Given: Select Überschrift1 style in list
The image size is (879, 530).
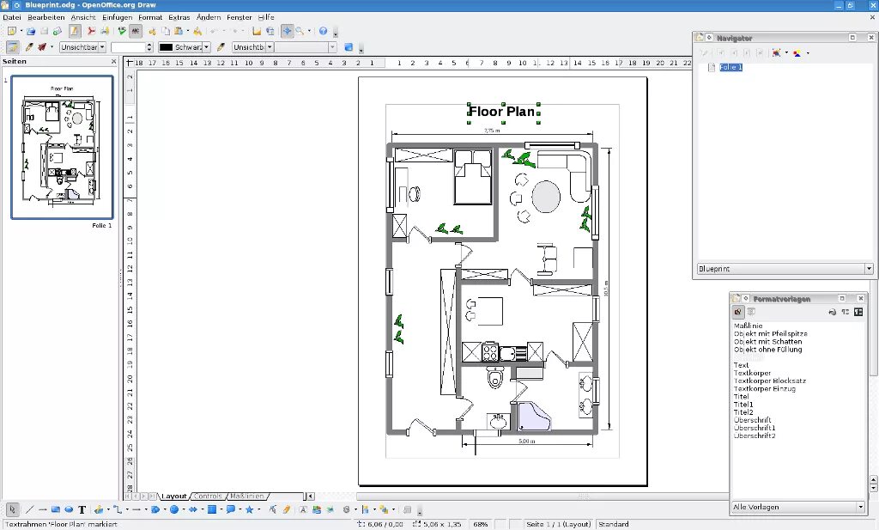Looking at the screenshot, I should [x=755, y=428].
